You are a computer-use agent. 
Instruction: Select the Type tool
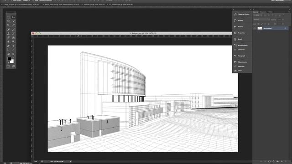[x=13, y=46]
